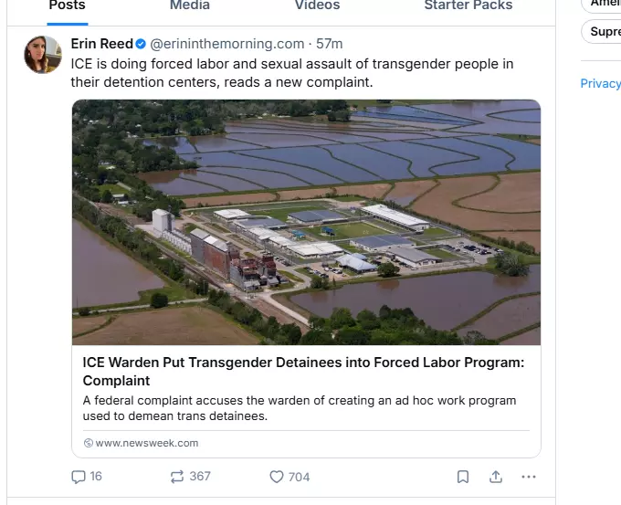Click the Privacy link in the sidebar

[x=600, y=83]
